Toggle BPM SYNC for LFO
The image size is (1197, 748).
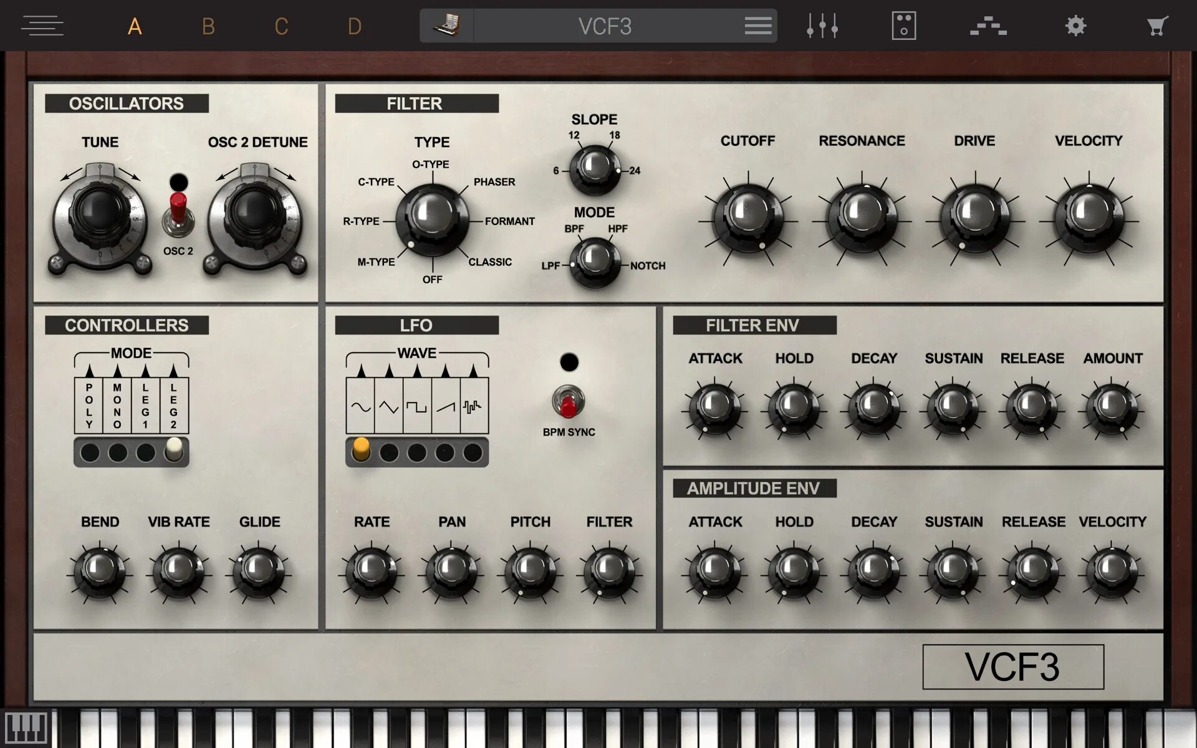(x=567, y=403)
